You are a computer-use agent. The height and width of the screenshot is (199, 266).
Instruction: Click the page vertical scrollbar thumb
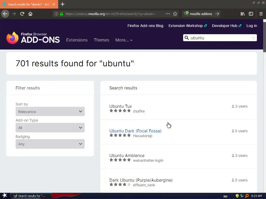coord(264,37)
